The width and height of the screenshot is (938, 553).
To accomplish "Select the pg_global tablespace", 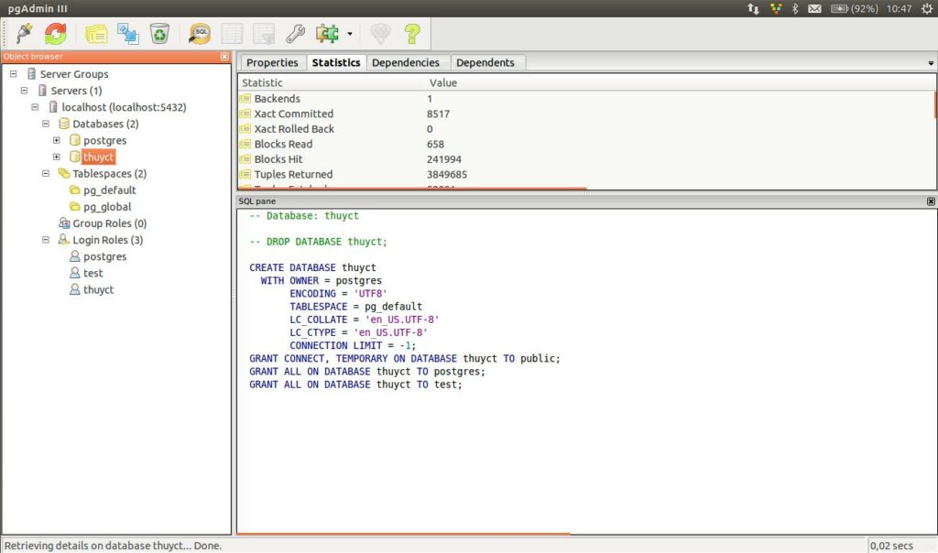I will click(107, 207).
